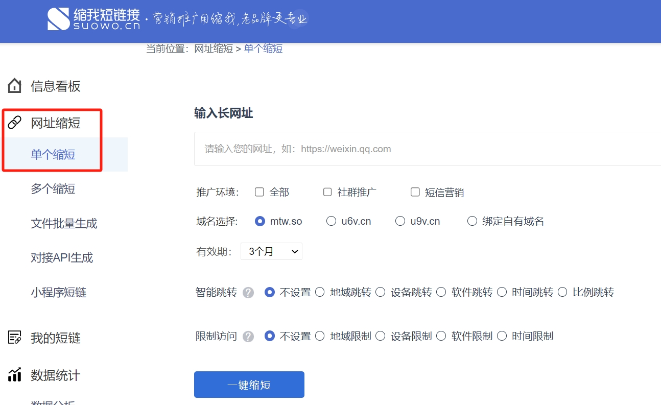Enable the 社群推广 checkbox
661x405 pixels.
click(327, 192)
